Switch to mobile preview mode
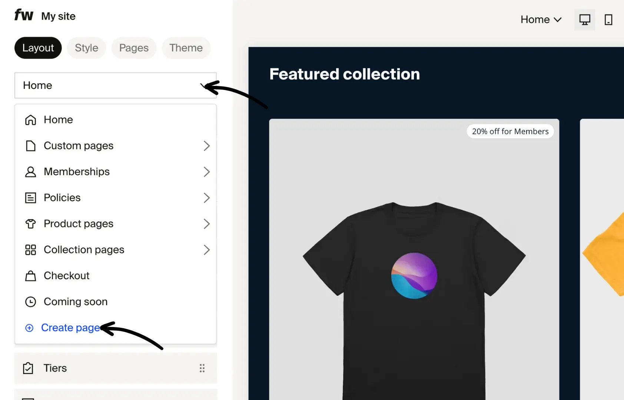 pos(609,19)
